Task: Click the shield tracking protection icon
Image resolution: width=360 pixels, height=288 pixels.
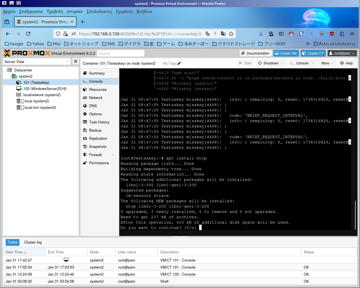Action: [x=58, y=34]
